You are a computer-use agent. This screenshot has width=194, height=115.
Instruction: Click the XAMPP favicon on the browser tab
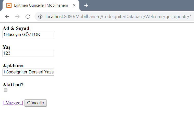9,5
